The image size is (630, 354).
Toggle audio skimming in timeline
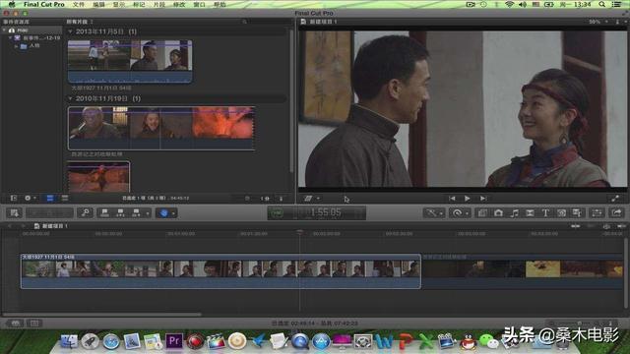(591, 226)
